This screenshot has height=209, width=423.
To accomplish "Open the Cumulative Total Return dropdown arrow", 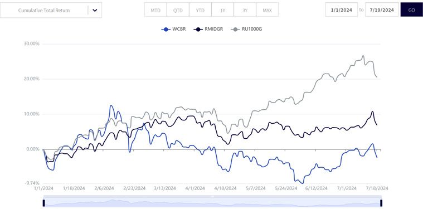I will tap(95, 10).
